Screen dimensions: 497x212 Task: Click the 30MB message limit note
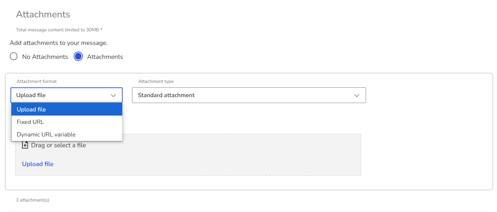coord(59,30)
